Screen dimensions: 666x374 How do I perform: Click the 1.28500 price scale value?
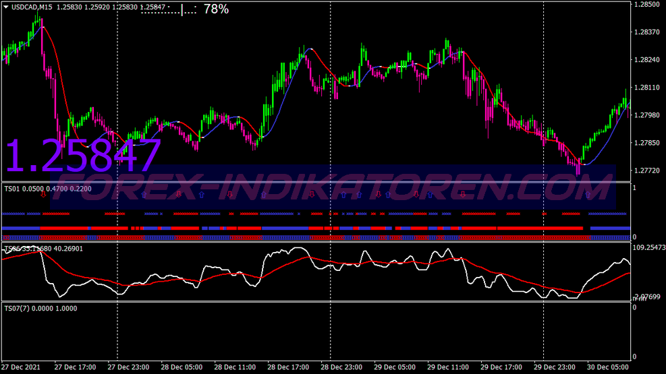[648, 4]
